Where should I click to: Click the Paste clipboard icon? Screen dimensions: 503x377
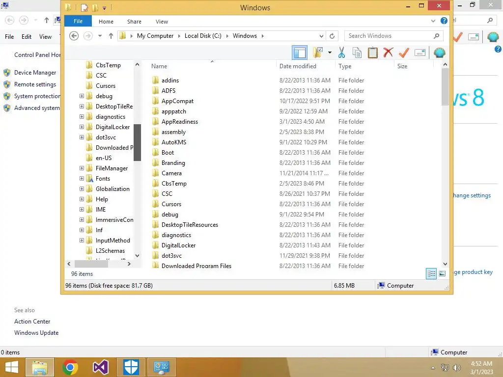tap(372, 53)
